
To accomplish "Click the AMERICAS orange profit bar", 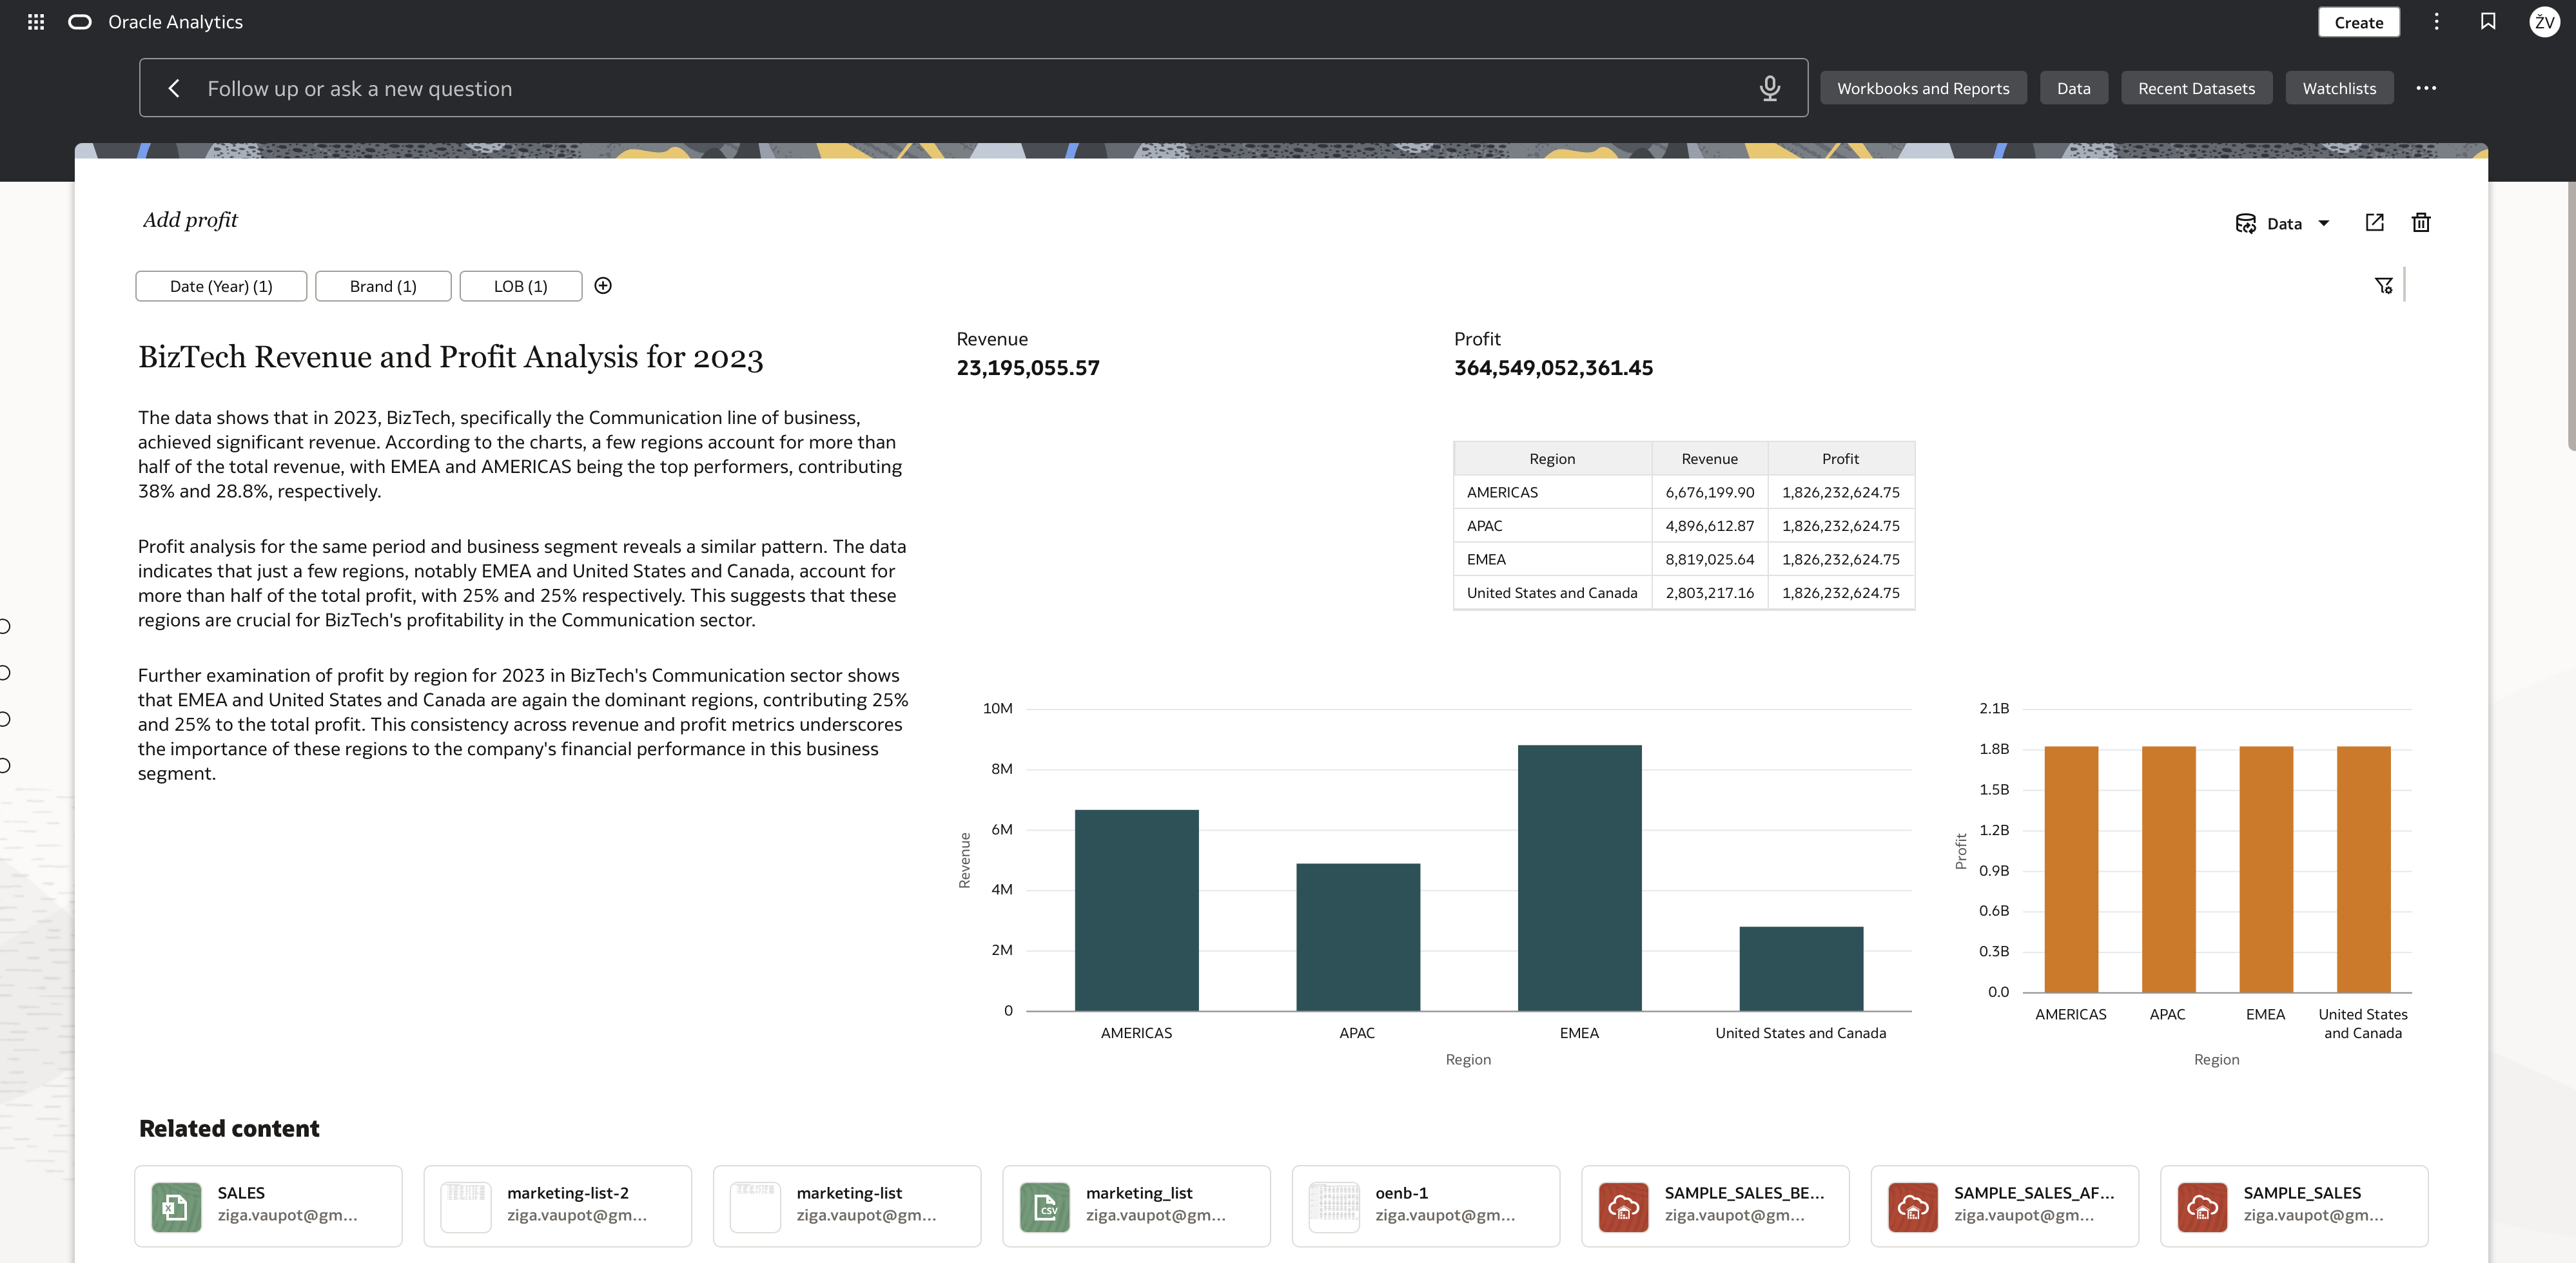I will [2071, 869].
